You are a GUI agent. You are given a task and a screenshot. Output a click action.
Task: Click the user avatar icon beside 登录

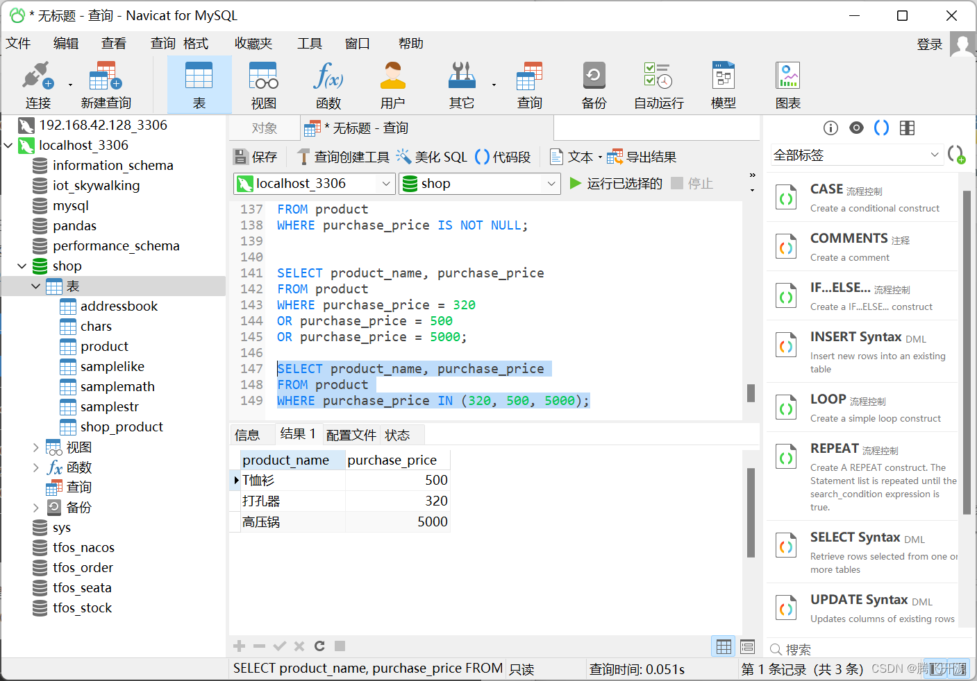pyautogui.click(x=962, y=44)
